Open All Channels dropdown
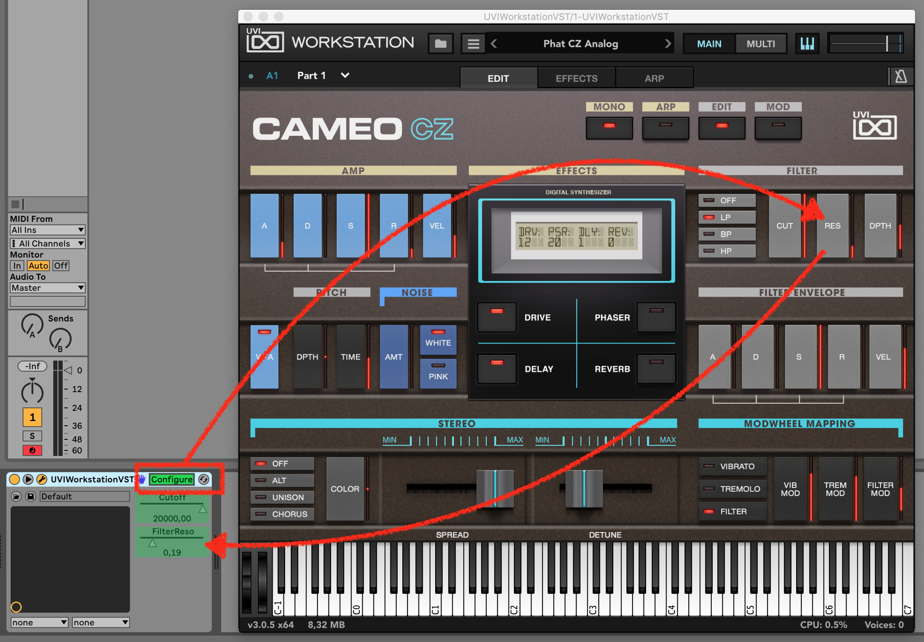This screenshot has height=642, width=924. click(48, 244)
